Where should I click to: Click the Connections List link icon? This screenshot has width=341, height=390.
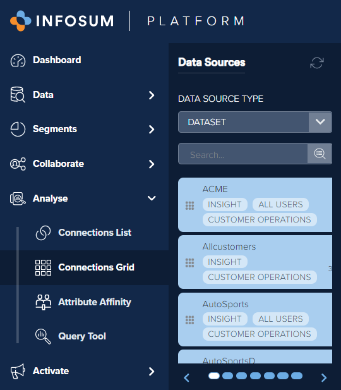(x=43, y=233)
